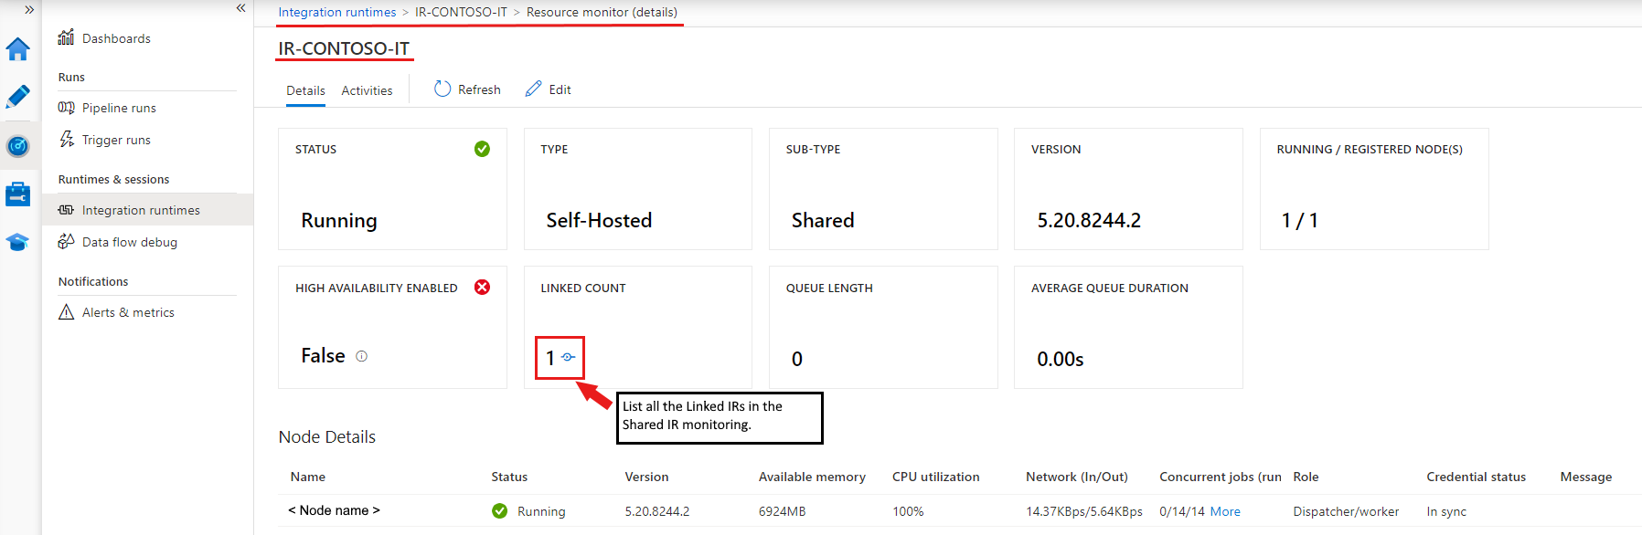
Task: Click the 0.00s average queue duration
Action: (1061, 359)
